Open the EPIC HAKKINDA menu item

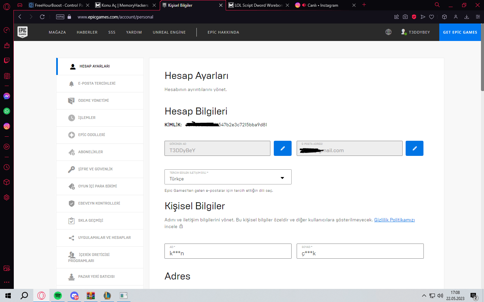click(223, 32)
